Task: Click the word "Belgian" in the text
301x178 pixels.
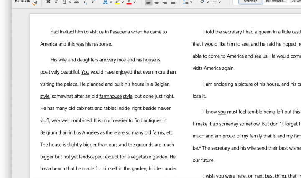Action: (x=162, y=84)
